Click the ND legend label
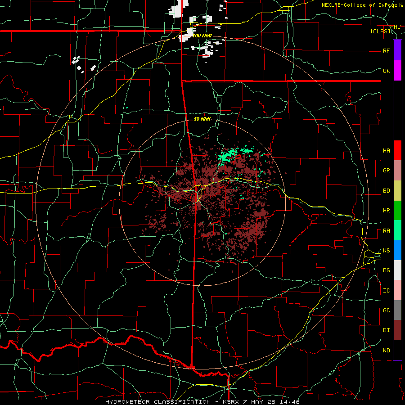The width and height of the screenshot is (405, 405). 386,351
